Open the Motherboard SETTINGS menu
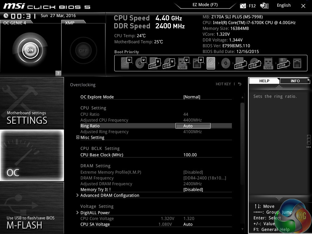Image resolution: width=312 pixels, height=234 pixels. click(x=32, y=103)
